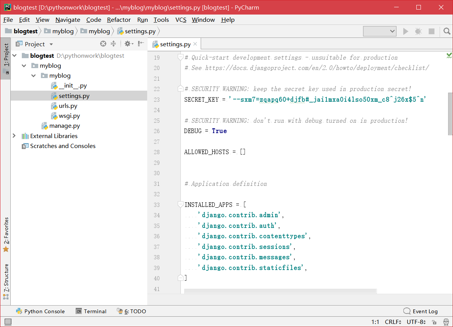Collapse the inner myblog folder
The height and width of the screenshot is (327, 453).
point(34,75)
